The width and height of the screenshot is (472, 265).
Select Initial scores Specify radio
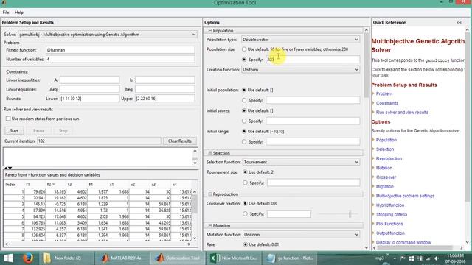244,121
